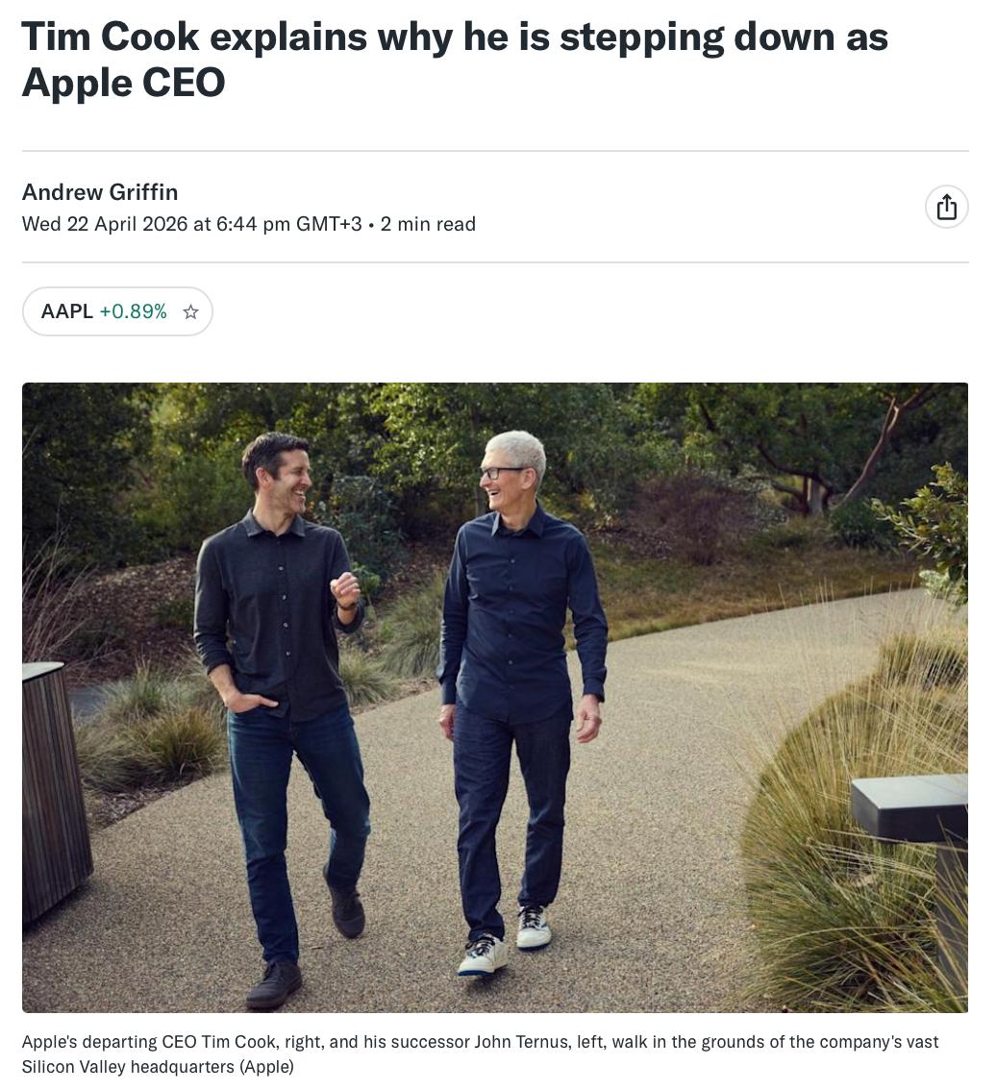Click the wooden bin at photo's left edge
The image size is (996, 1090).
[54, 785]
